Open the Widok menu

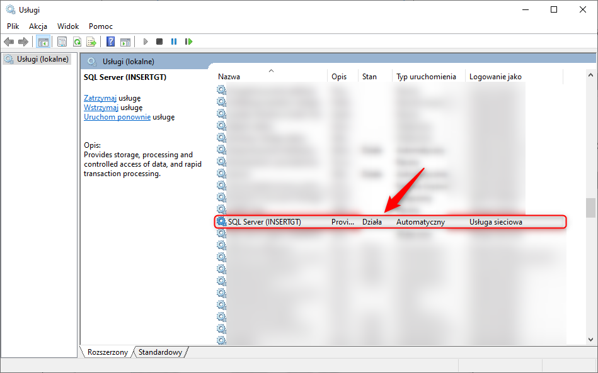click(x=68, y=26)
